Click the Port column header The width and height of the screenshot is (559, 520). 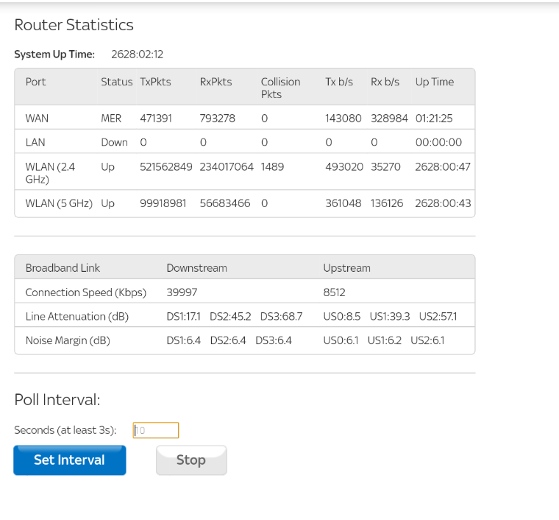[x=36, y=82]
